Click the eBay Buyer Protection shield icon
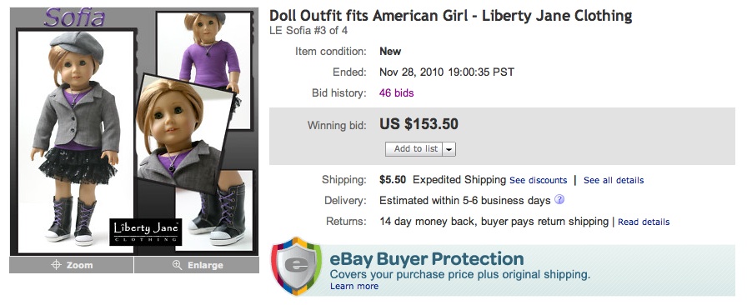752x305 pixels. point(297,266)
